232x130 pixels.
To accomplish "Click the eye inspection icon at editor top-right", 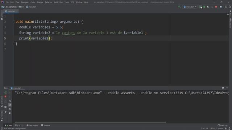I will 228,14.
